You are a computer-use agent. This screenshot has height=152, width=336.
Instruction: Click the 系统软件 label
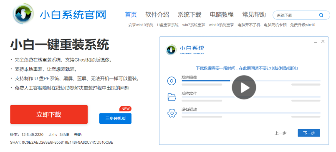189,93
